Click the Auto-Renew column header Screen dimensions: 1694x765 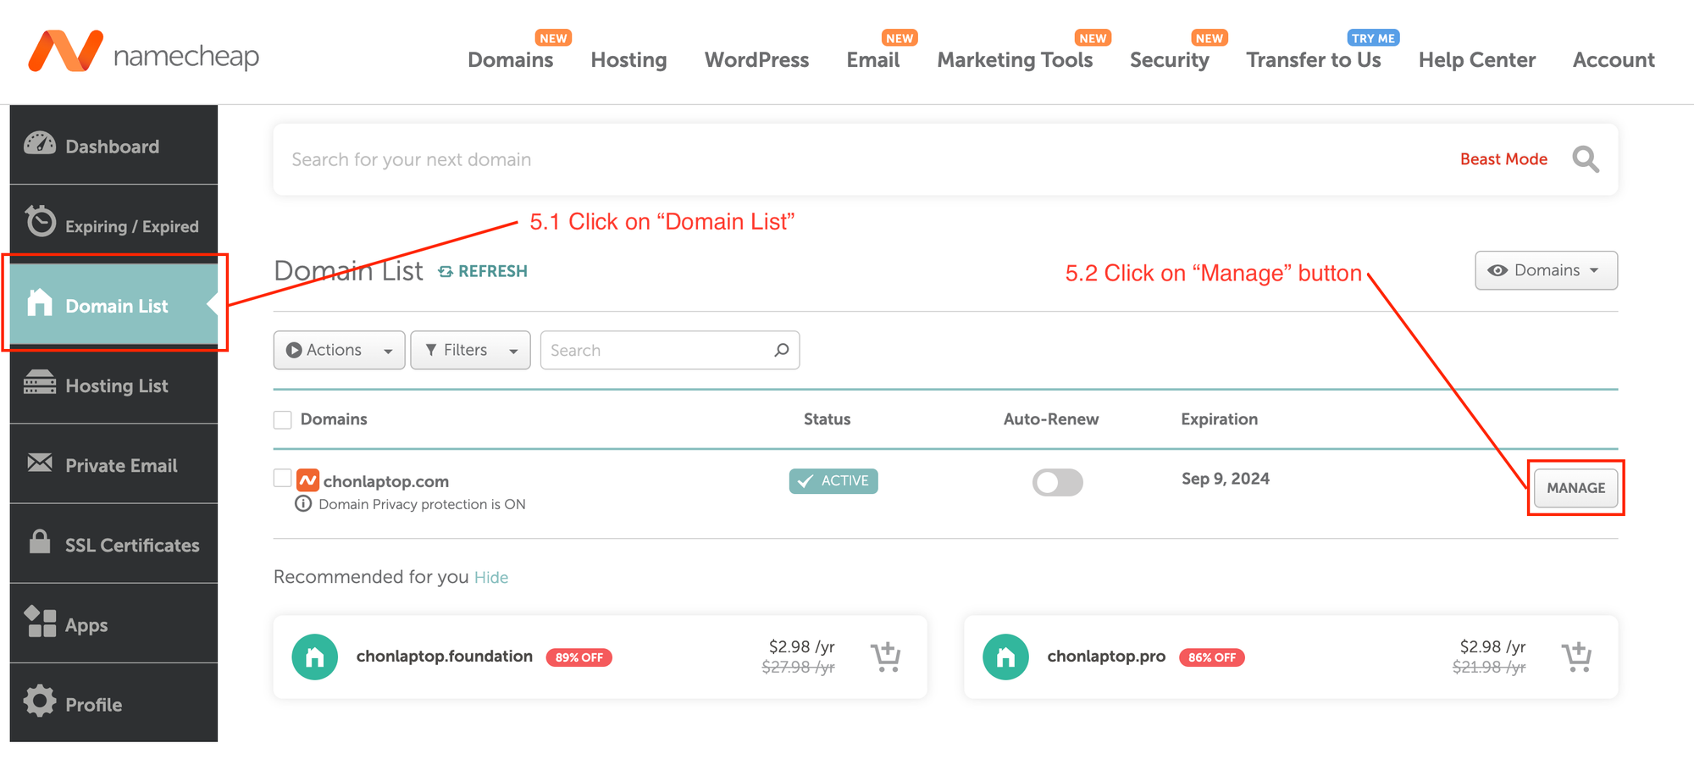point(1051,419)
